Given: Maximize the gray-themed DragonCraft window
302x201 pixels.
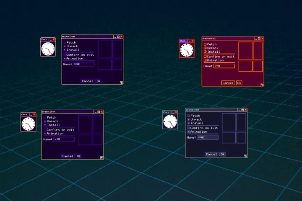Looking at the screenshot, I should click(x=242, y=110).
